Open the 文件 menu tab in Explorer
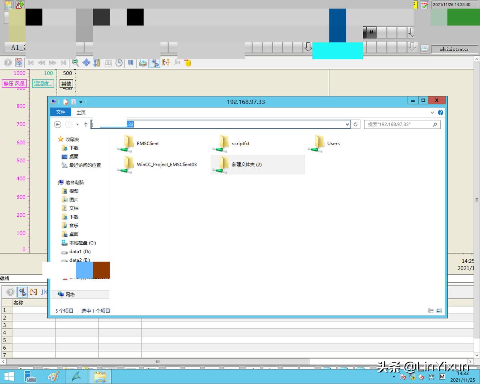480x384 pixels. [61, 112]
